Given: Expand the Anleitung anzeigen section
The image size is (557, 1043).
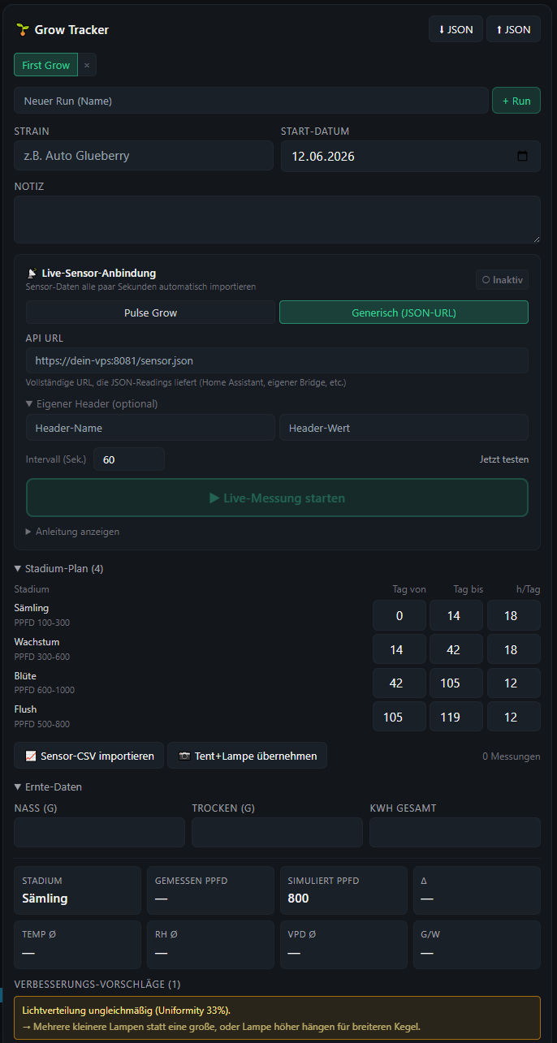Looking at the screenshot, I should [x=72, y=532].
